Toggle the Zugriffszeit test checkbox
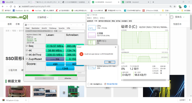Screen dimensions: 192x103 27,59
